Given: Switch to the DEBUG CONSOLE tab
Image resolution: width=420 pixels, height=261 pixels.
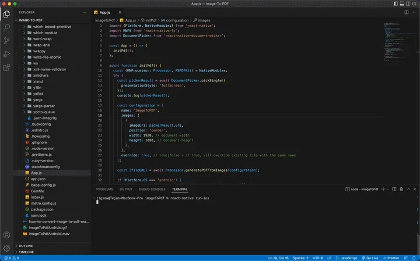Looking at the screenshot, I should pyautogui.click(x=152, y=190).
